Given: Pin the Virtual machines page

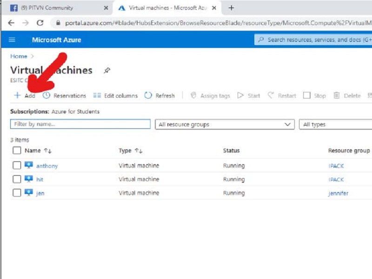Looking at the screenshot, I should pyautogui.click(x=107, y=71).
